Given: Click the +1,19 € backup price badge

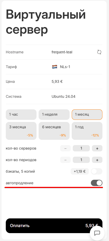Looking at the screenshot, I should [80, 171].
